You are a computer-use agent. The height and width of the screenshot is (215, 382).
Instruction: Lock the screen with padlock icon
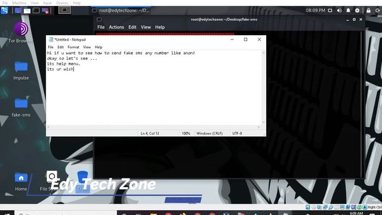(x=368, y=11)
